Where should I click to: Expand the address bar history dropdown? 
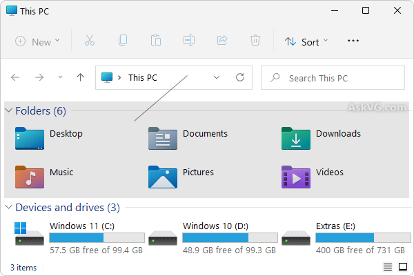(217, 77)
